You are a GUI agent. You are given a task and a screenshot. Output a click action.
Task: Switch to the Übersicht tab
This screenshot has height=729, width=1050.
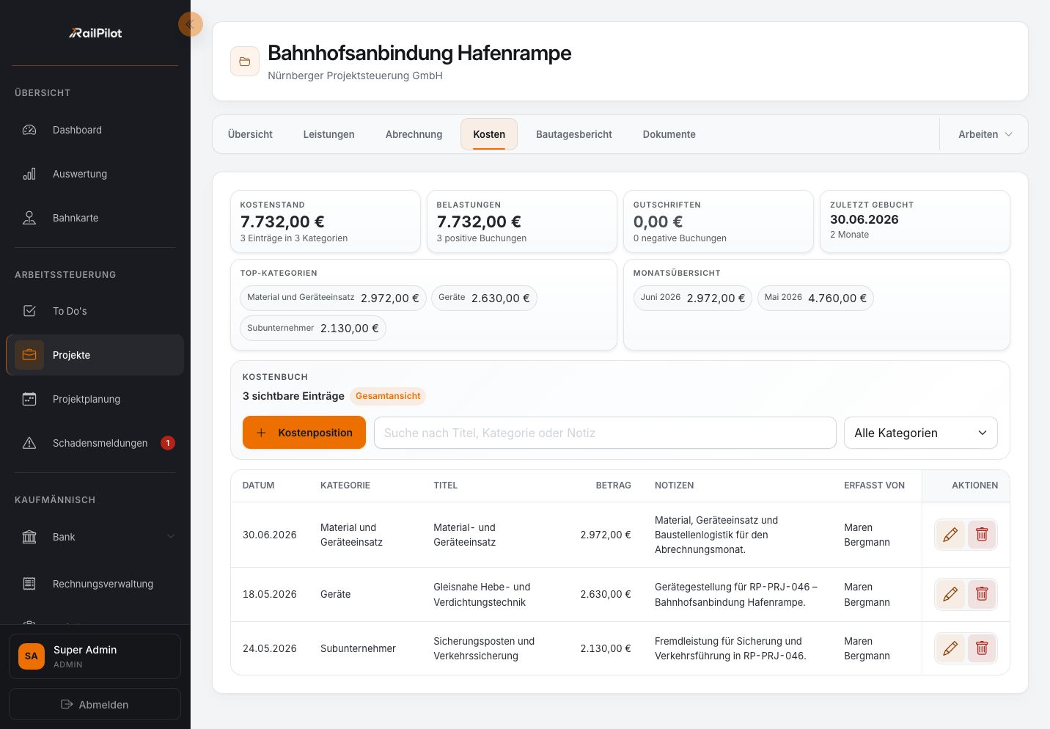pos(250,134)
